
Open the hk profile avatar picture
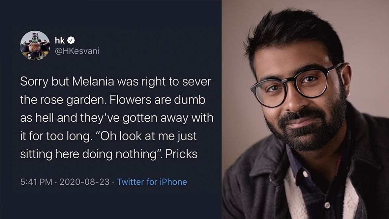point(35,46)
